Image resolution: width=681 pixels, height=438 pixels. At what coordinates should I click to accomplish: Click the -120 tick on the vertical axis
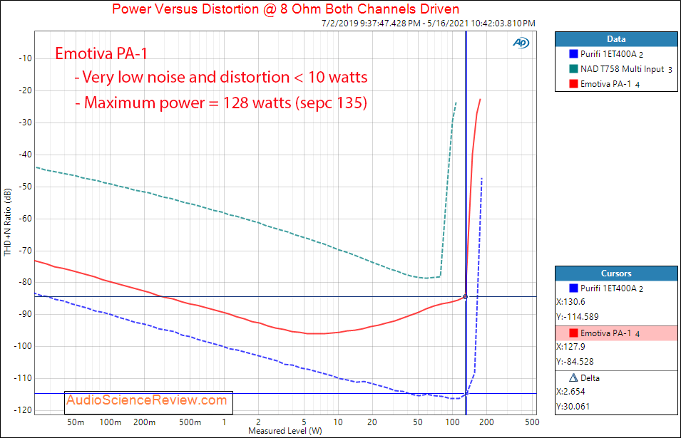(23, 410)
